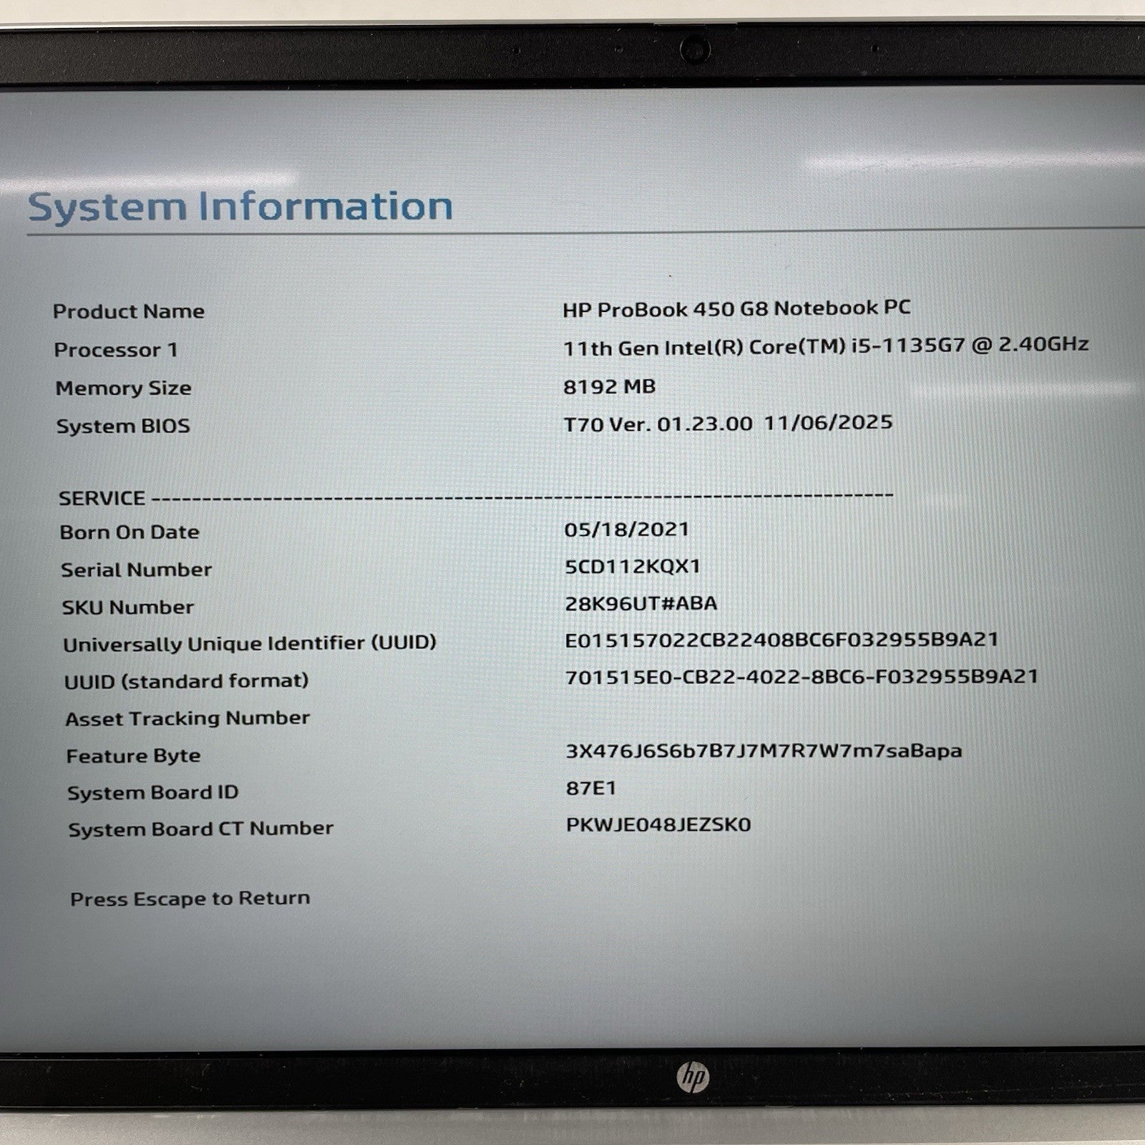
Task: Select the SKU Number label
Action: point(128,608)
